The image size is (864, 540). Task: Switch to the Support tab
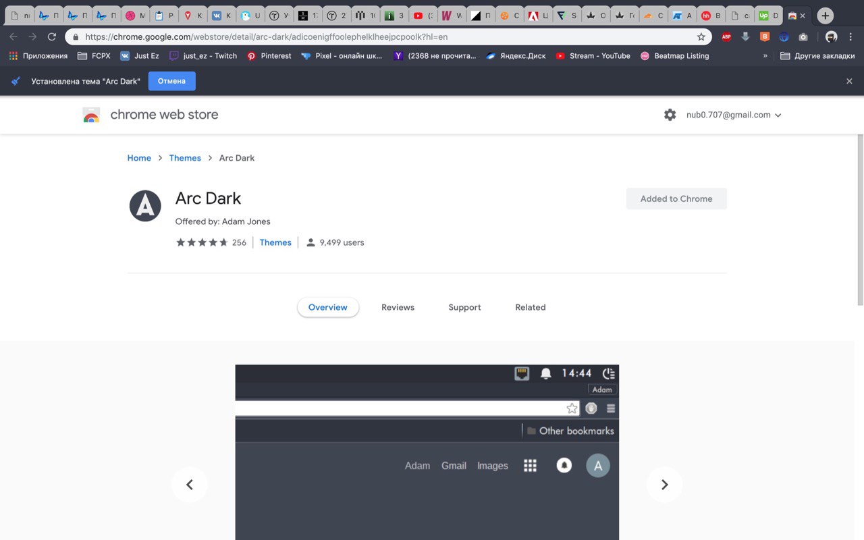464,307
